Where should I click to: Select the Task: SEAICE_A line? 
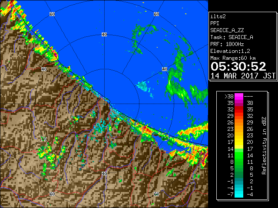232,37
